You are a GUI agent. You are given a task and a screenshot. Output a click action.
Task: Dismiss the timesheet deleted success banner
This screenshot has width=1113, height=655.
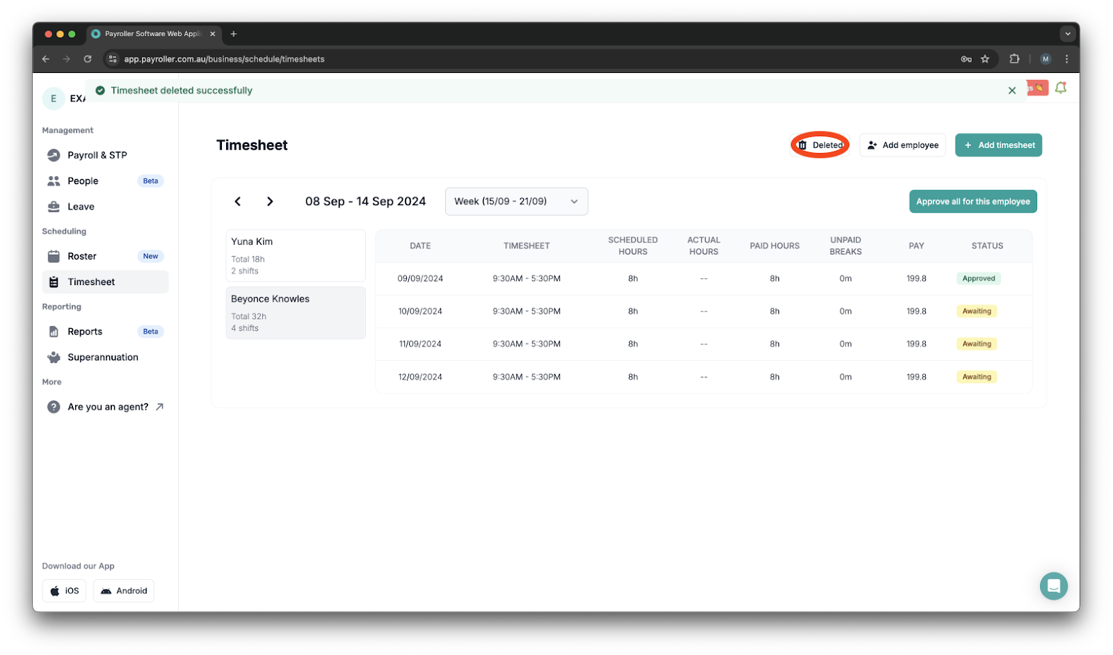pos(1012,90)
